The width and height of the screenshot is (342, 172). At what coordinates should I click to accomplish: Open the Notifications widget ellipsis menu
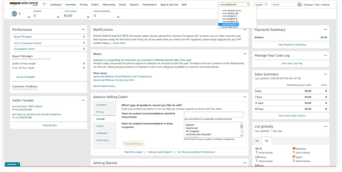(245, 29)
